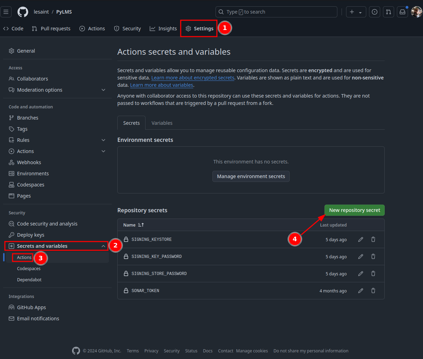This screenshot has width=423, height=359.
Task: Edit the SIGNING_KEY_PASSWORD secret
Action: (361, 257)
